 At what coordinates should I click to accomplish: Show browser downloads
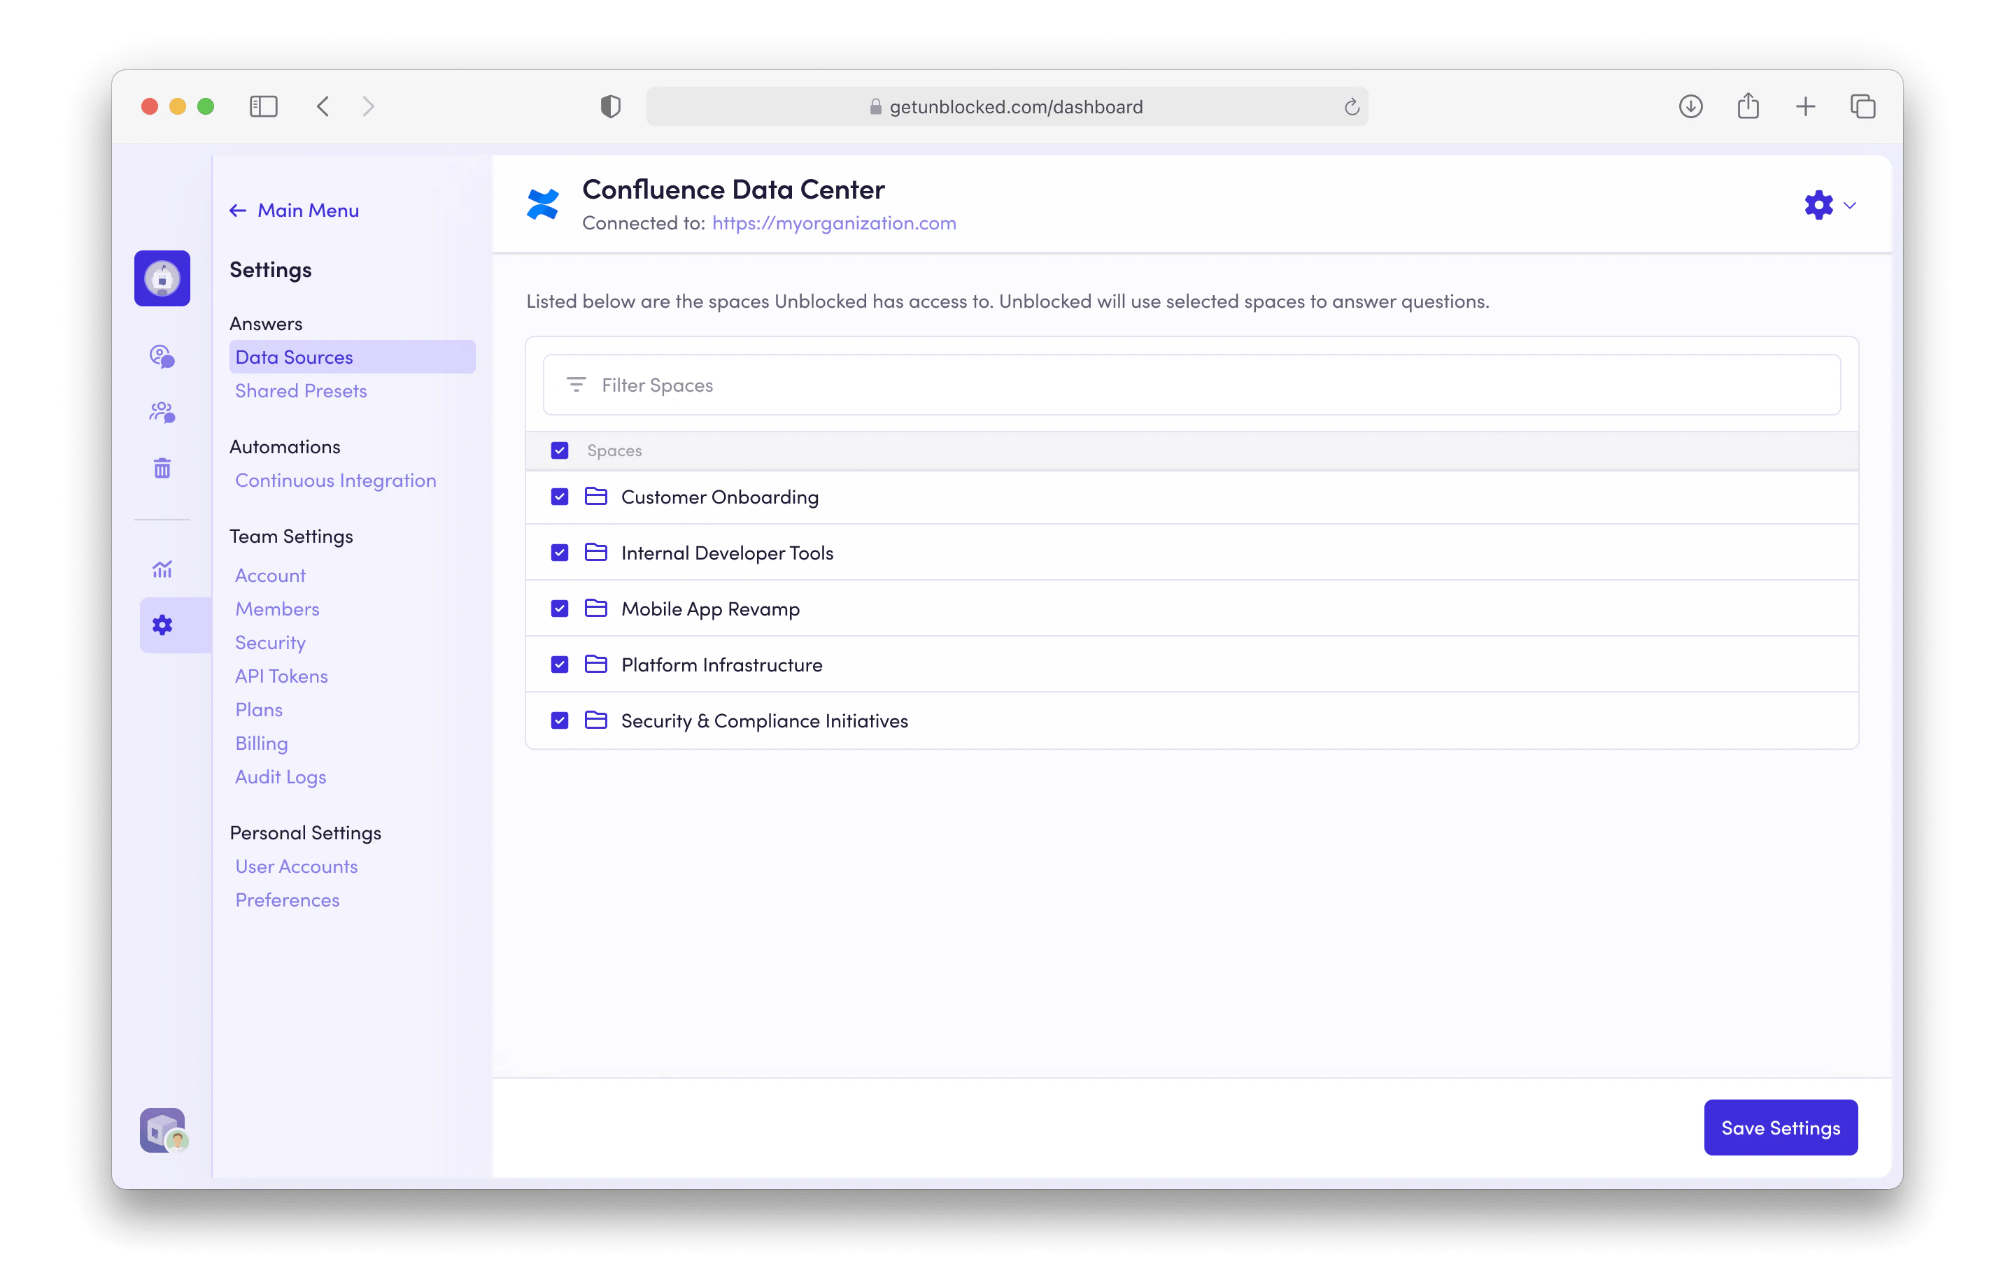(1691, 106)
